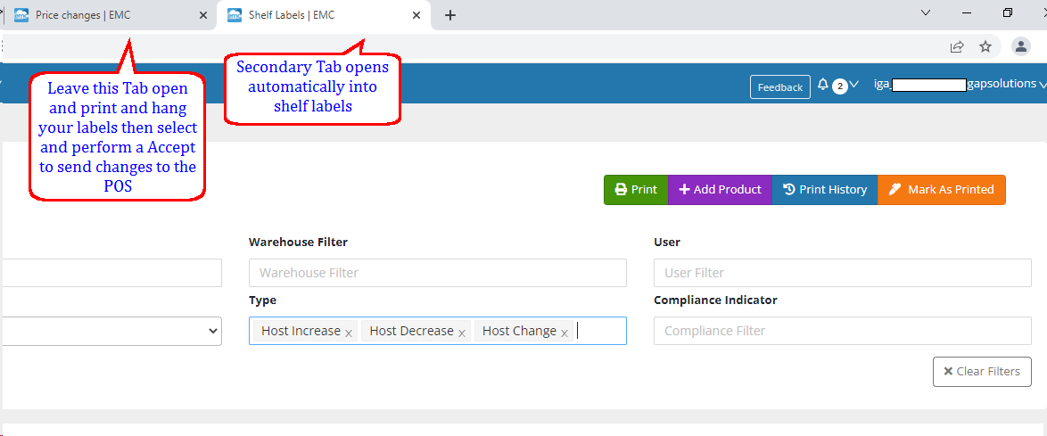This screenshot has height=436, width=1047.
Task: Open Print History
Action: coord(824,190)
